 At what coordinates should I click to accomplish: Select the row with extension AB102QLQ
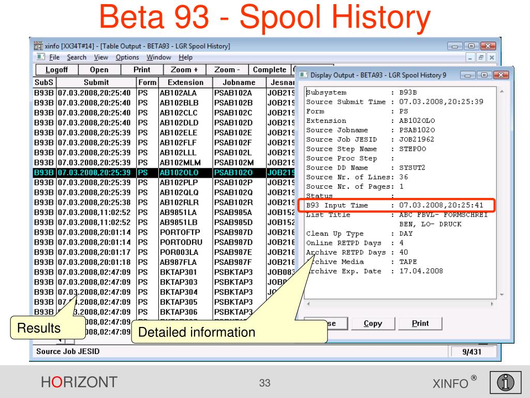pos(164,193)
